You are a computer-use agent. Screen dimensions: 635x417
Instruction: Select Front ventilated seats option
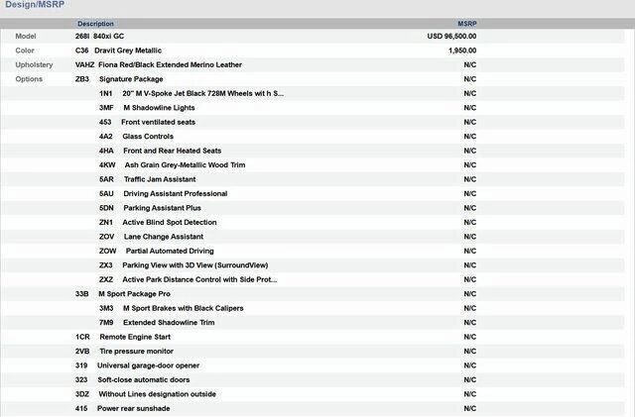[x=161, y=122]
